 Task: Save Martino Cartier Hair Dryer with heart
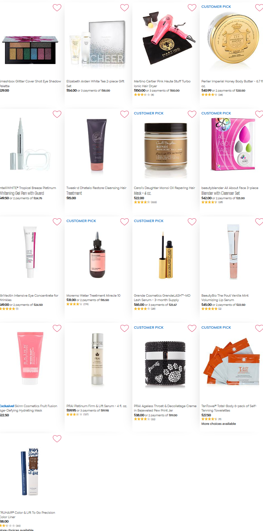192,7
